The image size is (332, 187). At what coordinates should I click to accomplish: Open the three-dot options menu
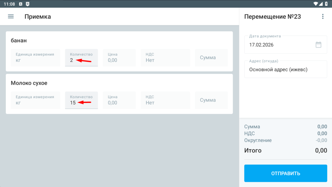[x=322, y=16]
